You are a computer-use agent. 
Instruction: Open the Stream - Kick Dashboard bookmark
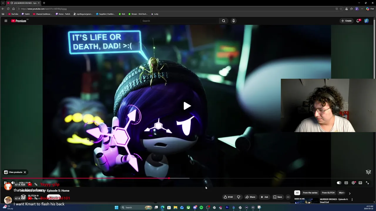(138, 14)
